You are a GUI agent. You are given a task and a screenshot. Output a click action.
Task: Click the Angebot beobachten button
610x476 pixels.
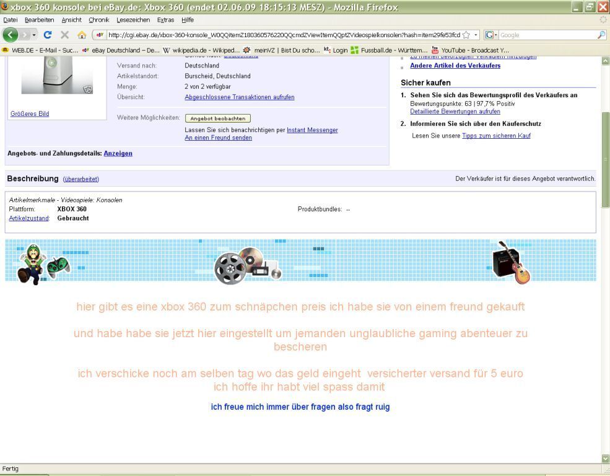pos(217,118)
